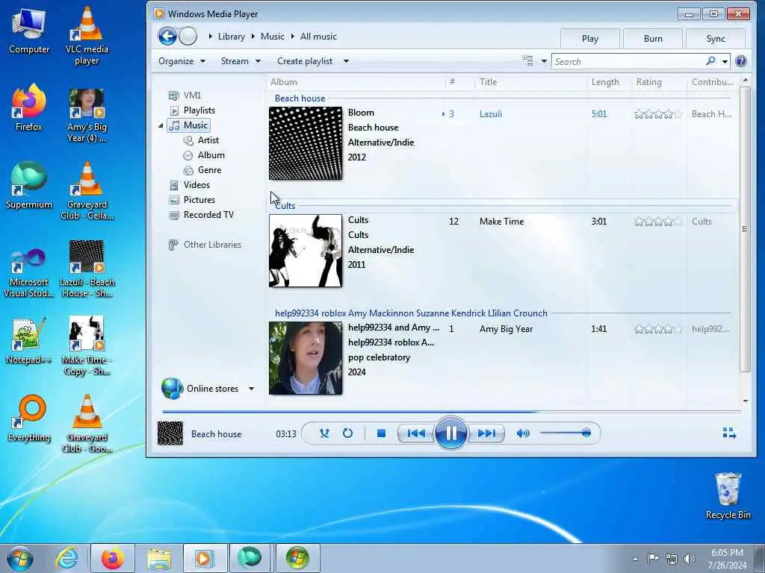Open the Recycle Bin
Screen dimensions: 765x573
tap(728, 495)
